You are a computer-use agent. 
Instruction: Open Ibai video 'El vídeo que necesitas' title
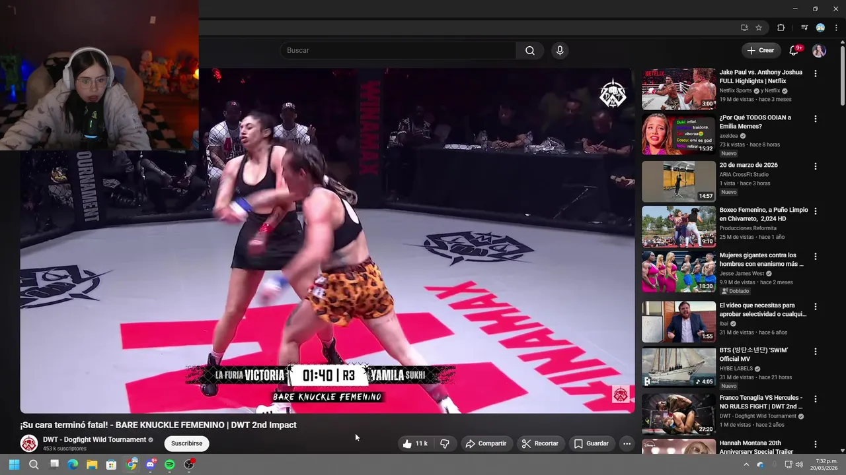(763, 309)
